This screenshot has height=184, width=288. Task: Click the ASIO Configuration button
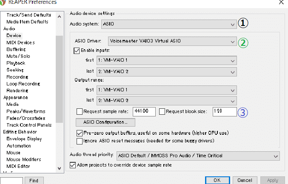pos(106,122)
